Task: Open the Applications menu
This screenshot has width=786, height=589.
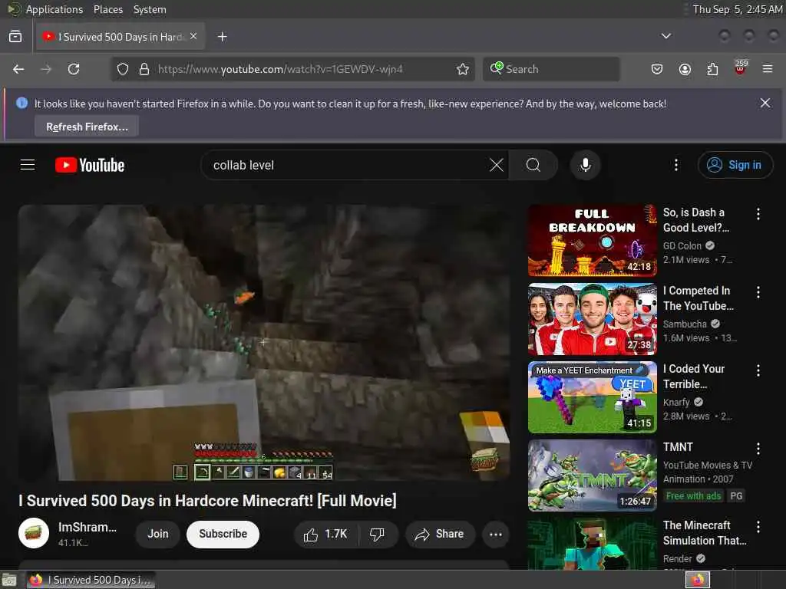Action: (x=54, y=9)
